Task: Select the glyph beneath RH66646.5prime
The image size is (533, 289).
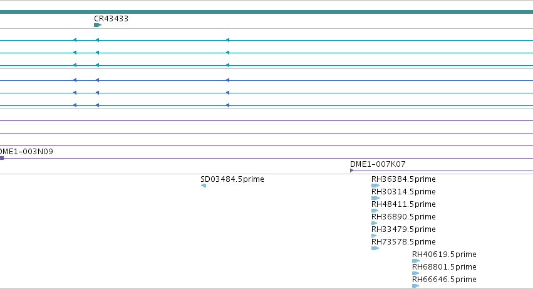Action: tap(416, 286)
